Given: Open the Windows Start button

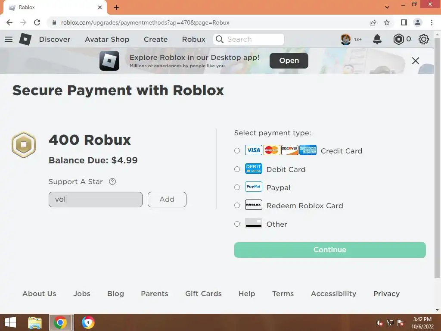Looking at the screenshot, I should click(x=10, y=322).
